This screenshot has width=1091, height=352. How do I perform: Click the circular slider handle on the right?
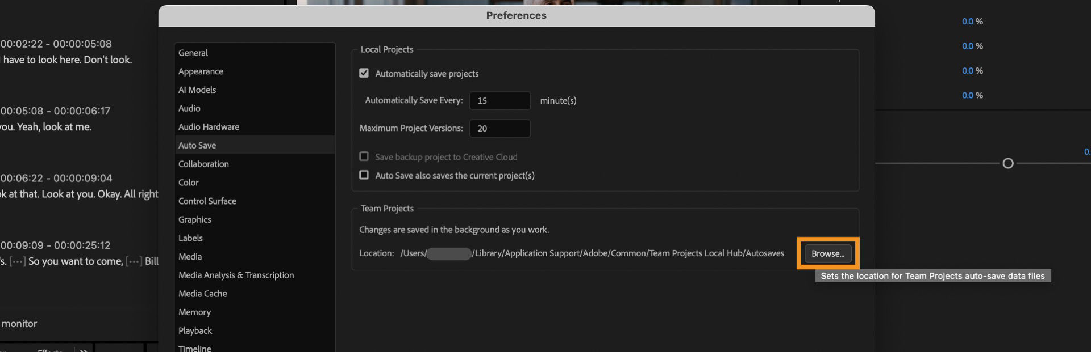[1009, 163]
